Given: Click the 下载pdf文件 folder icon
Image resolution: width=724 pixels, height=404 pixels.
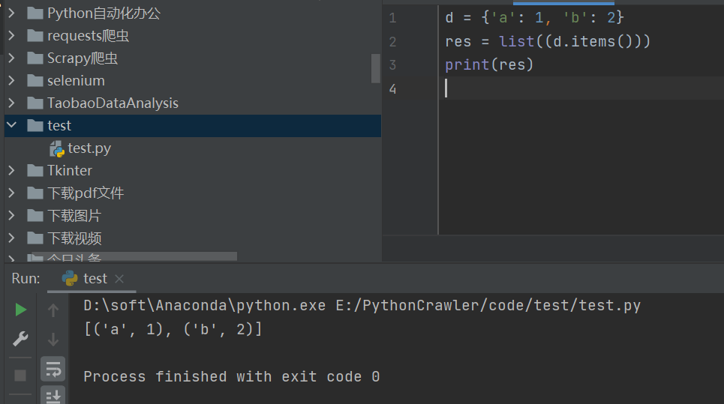Looking at the screenshot, I should click(x=35, y=193).
